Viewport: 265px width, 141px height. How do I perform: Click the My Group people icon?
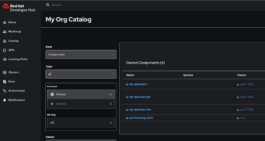tap(4, 32)
